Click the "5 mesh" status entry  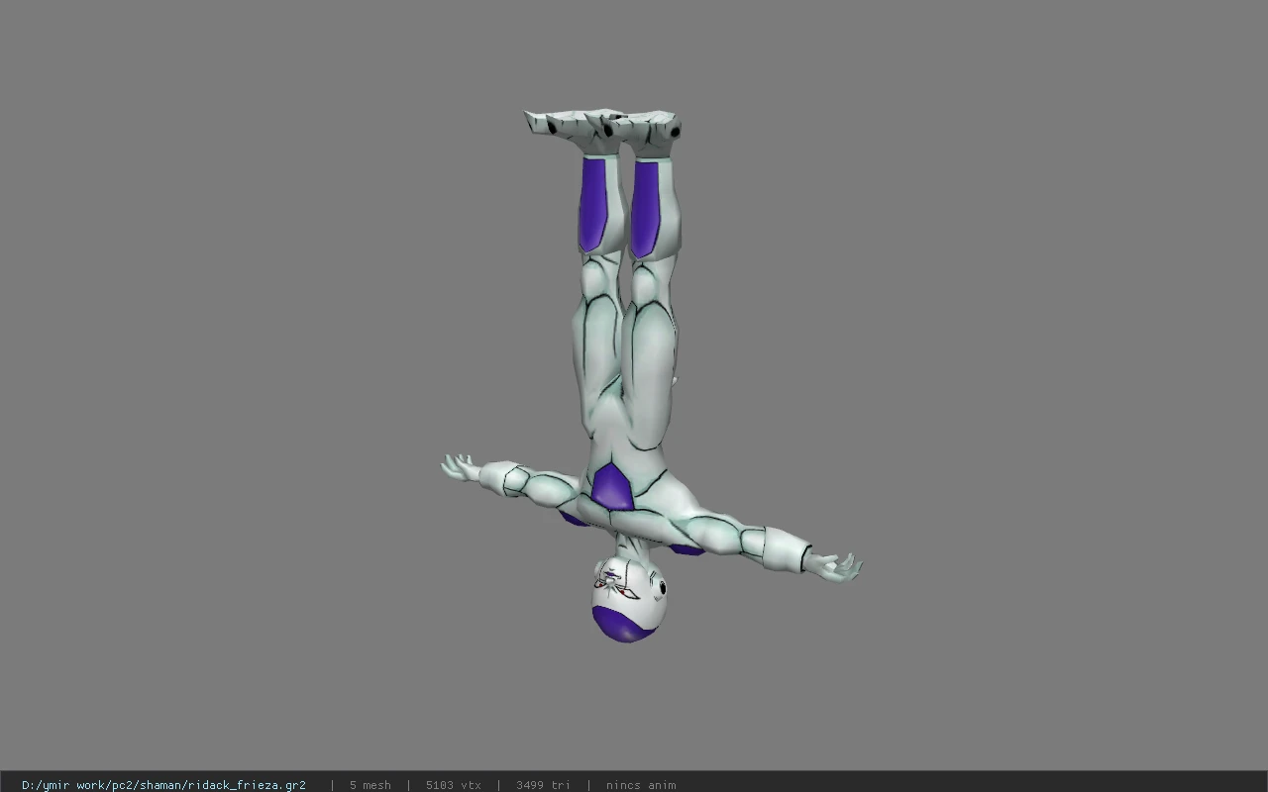coord(370,785)
